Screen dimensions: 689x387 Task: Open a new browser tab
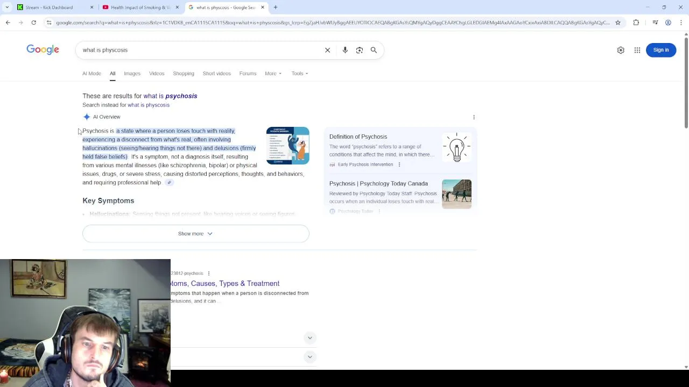(275, 8)
